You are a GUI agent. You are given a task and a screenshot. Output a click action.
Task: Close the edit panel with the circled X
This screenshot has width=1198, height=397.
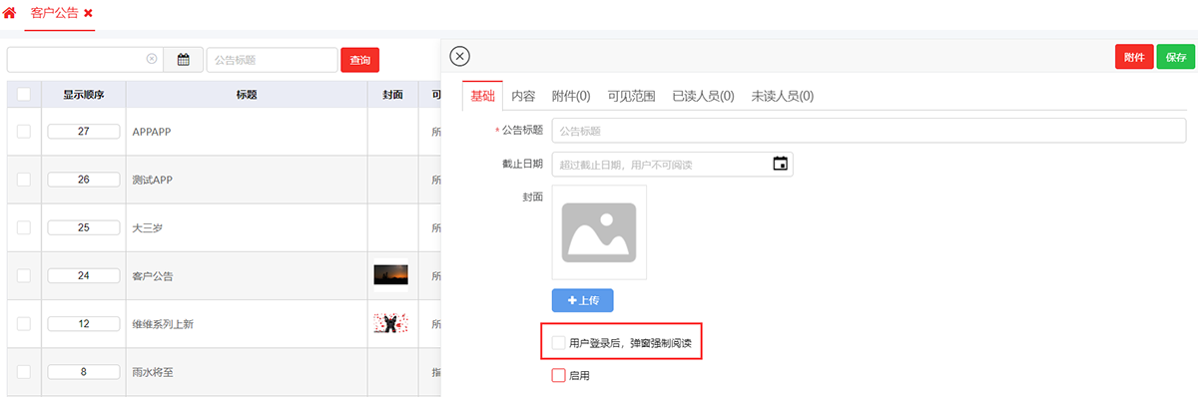pyautogui.click(x=460, y=57)
